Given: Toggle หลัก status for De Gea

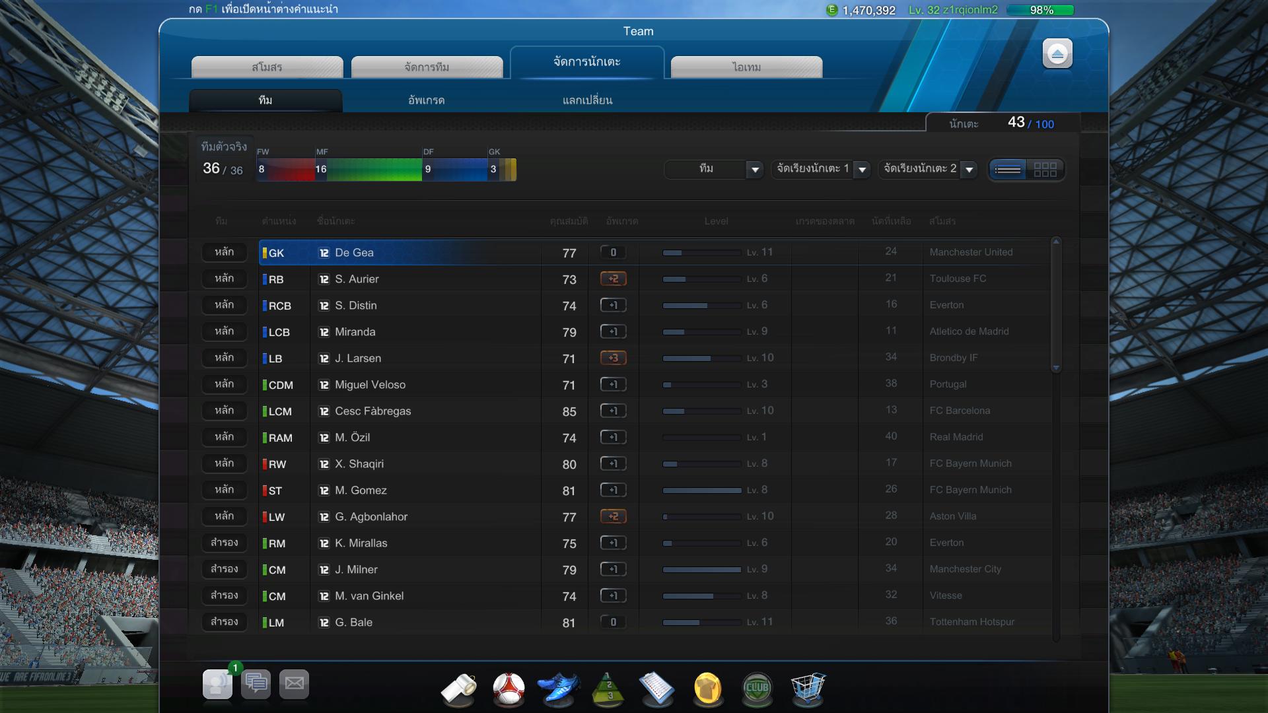Looking at the screenshot, I should click(224, 252).
